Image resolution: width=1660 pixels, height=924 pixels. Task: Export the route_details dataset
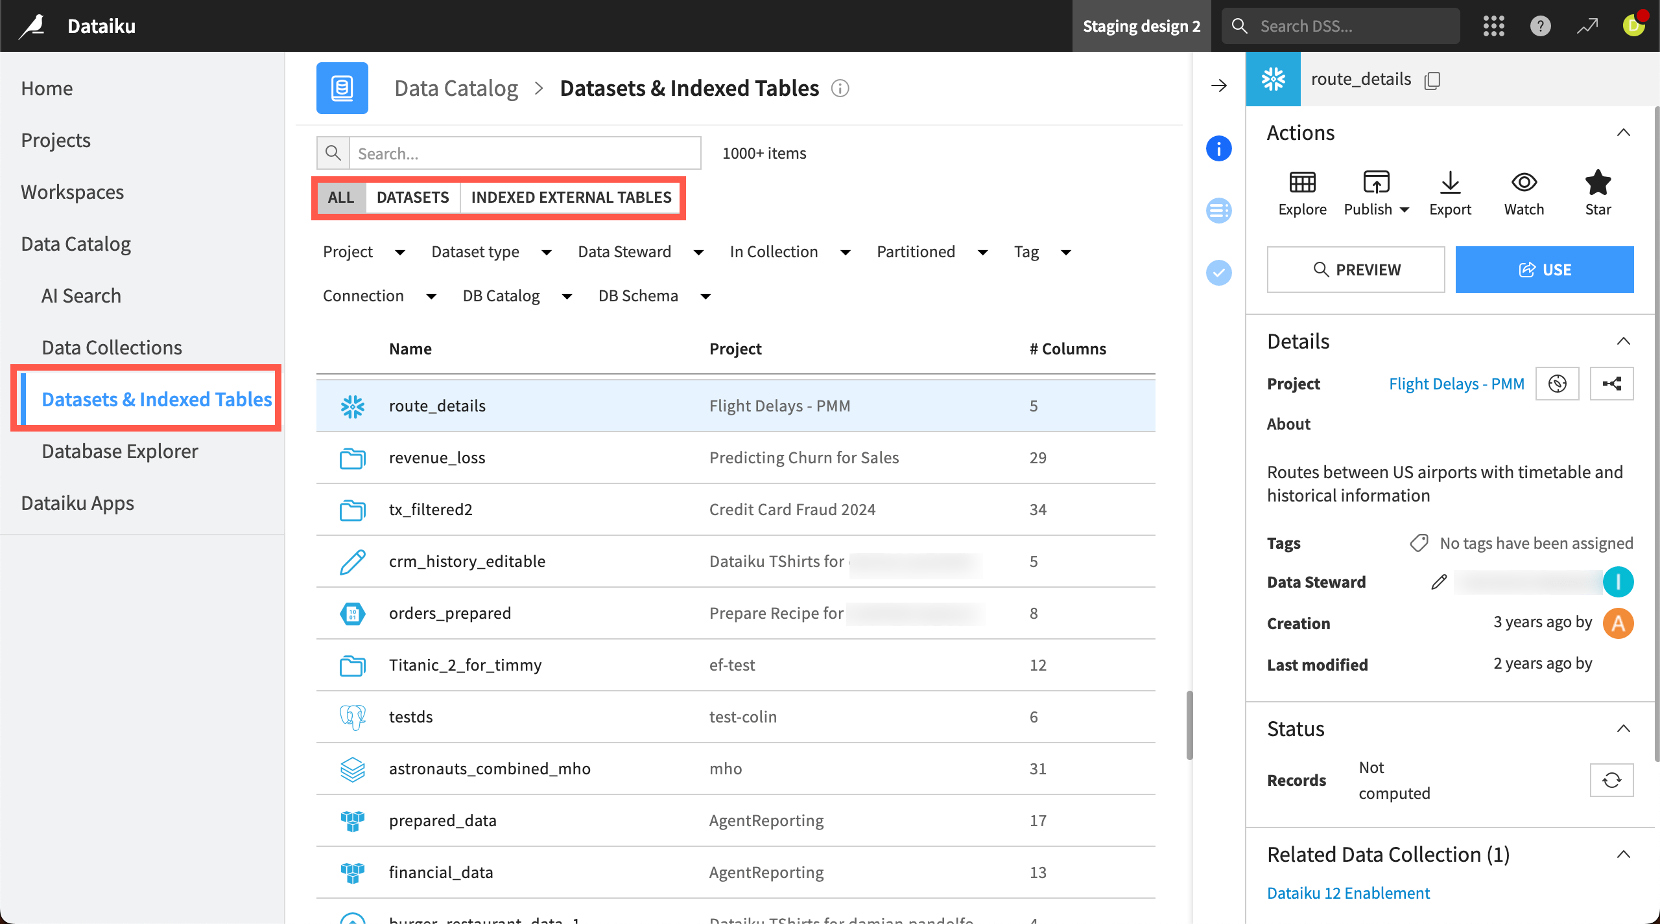(1450, 192)
